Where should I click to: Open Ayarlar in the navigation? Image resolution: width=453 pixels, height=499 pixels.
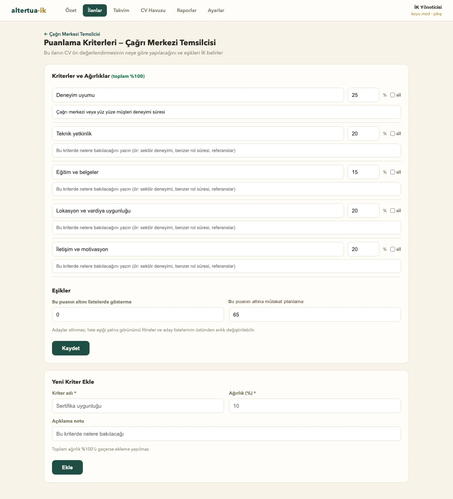(x=216, y=10)
